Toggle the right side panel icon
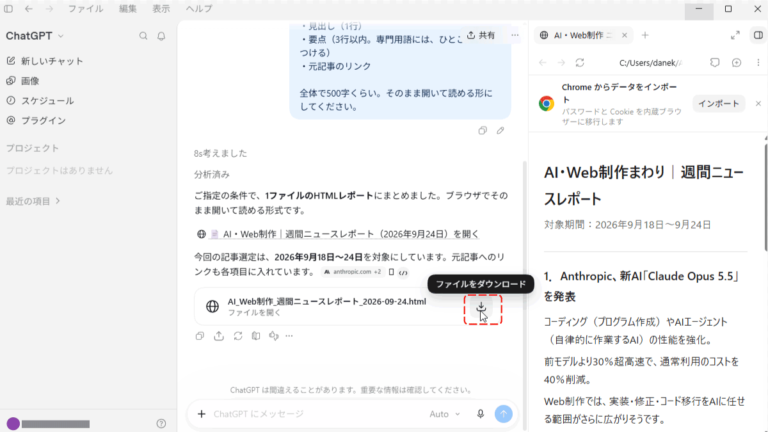This screenshot has height=432, width=768. pos(757,35)
